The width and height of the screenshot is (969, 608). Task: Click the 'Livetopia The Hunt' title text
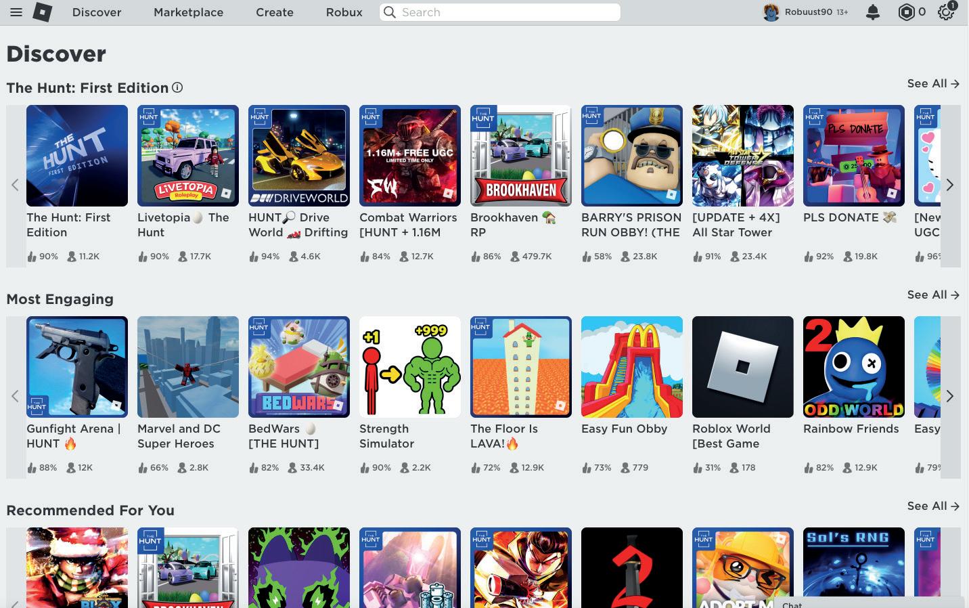click(x=183, y=225)
